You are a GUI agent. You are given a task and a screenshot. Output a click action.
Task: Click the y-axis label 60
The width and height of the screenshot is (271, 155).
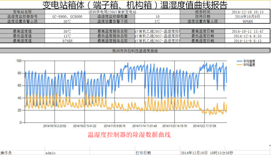(20, 86)
